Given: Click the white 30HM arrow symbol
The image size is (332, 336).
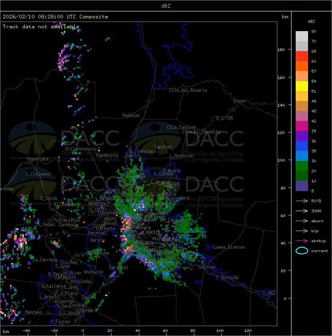Looking at the screenshot, I should pyautogui.click(x=302, y=211).
